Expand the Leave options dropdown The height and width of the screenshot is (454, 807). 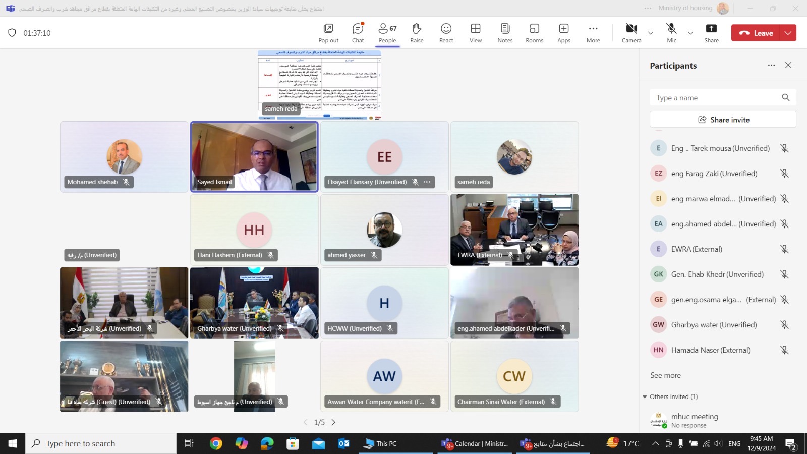click(788, 33)
